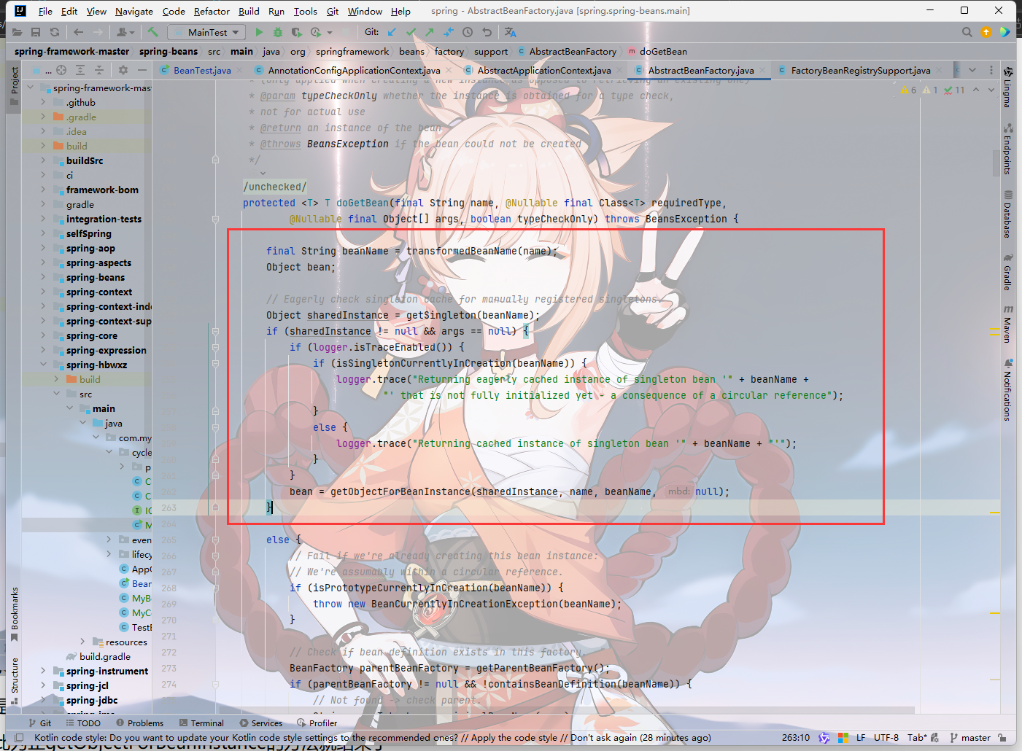Click doGetBean breadcrumb in navigation bar

pos(657,51)
